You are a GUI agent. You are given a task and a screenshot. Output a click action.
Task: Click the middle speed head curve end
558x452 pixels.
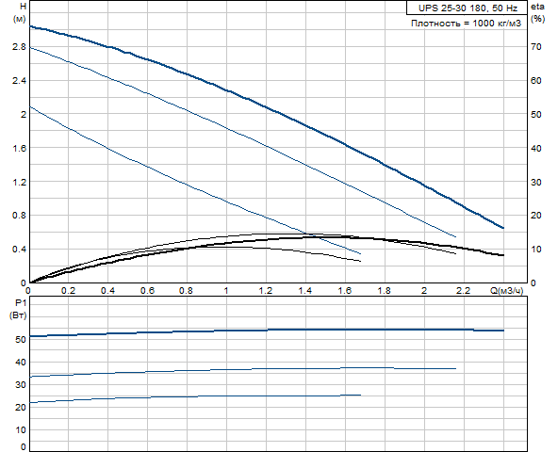pos(455,236)
